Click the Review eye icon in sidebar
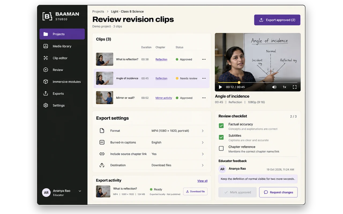Image resolution: width=343 pixels, height=214 pixels. [46, 70]
